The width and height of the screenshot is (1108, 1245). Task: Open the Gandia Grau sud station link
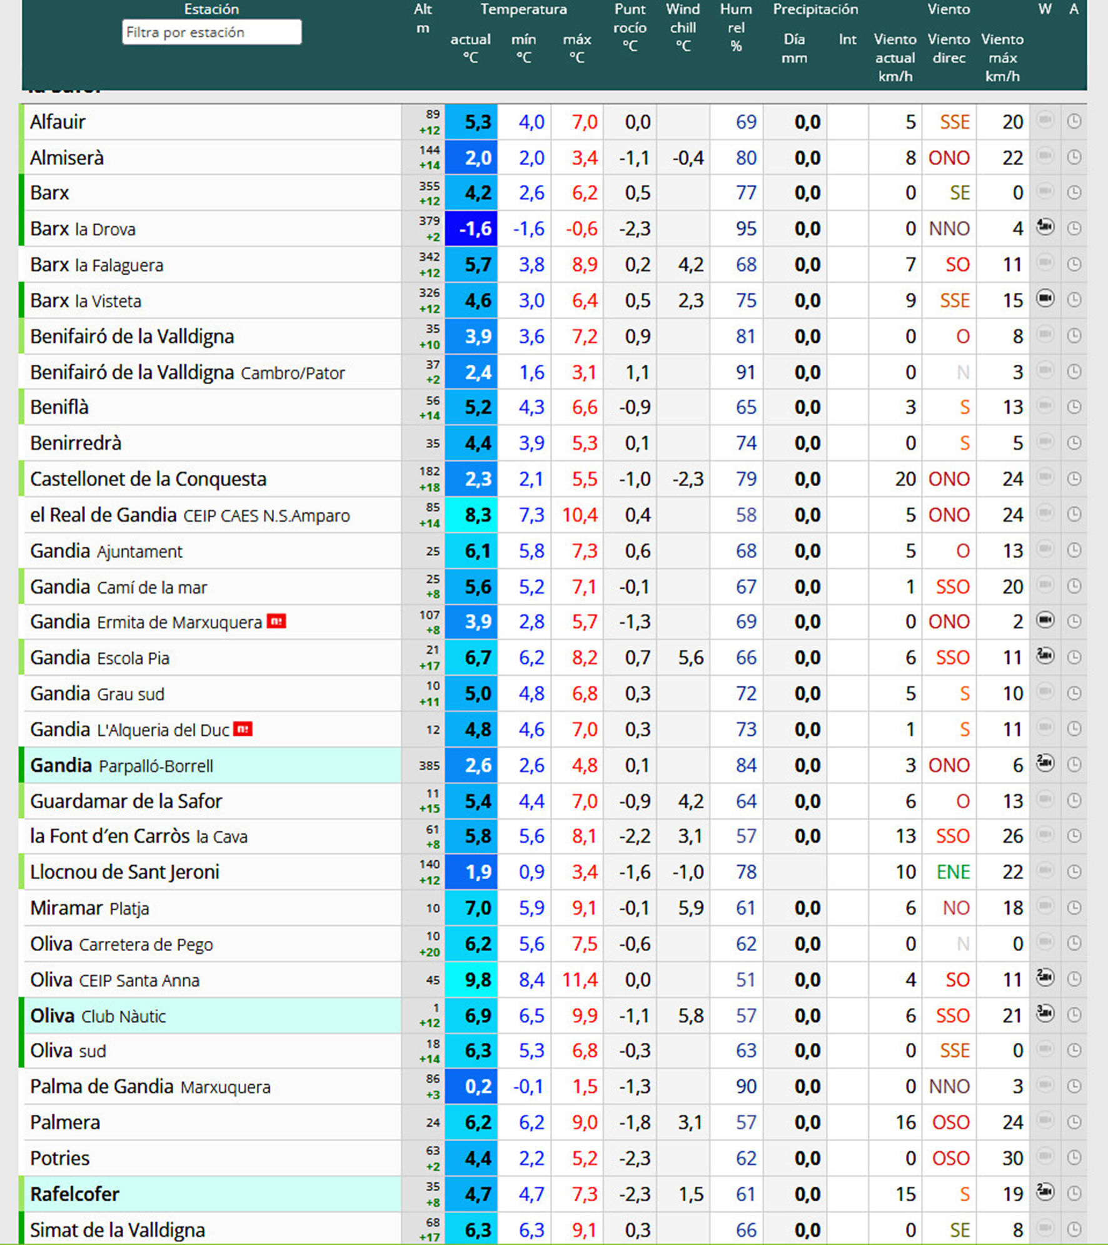[98, 693]
